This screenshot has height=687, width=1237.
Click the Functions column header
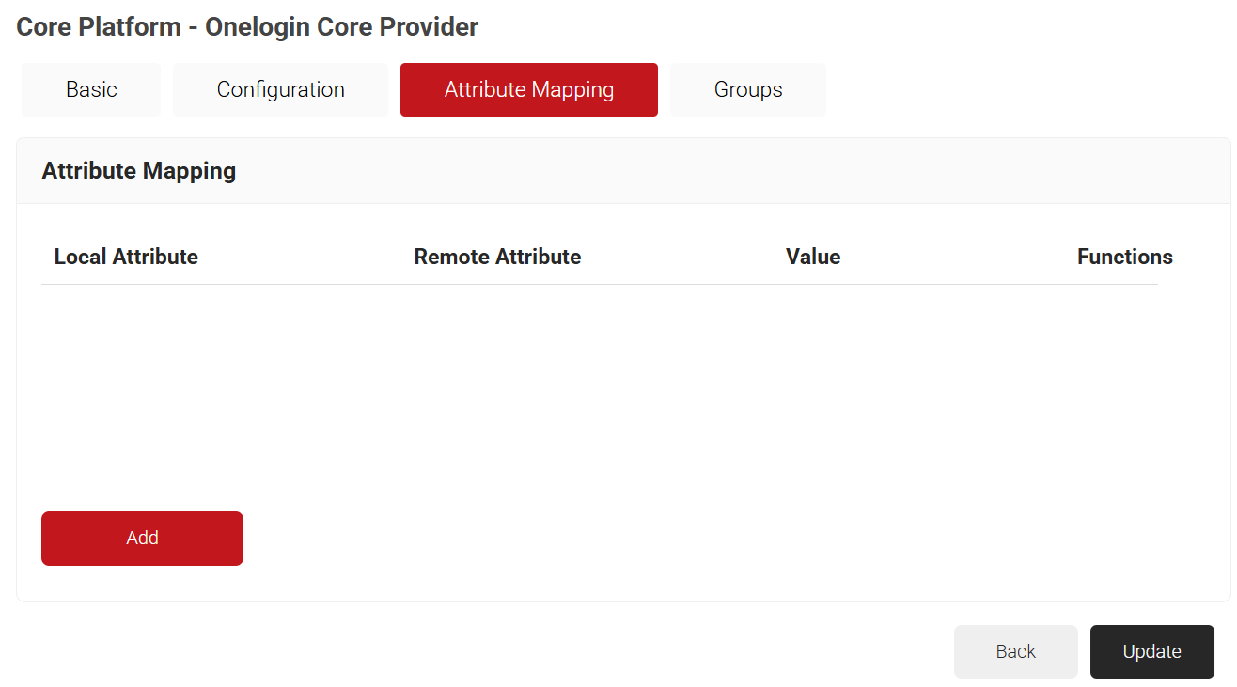pyautogui.click(x=1124, y=257)
